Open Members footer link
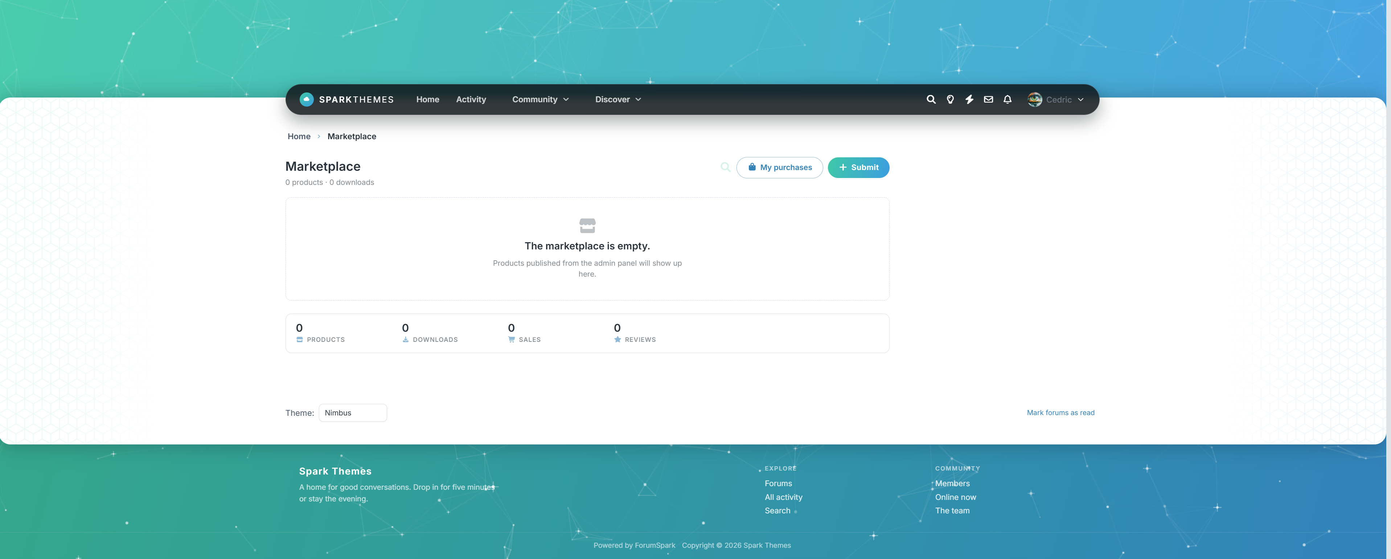Screen dimensions: 1391x559 pyautogui.click(x=952, y=484)
